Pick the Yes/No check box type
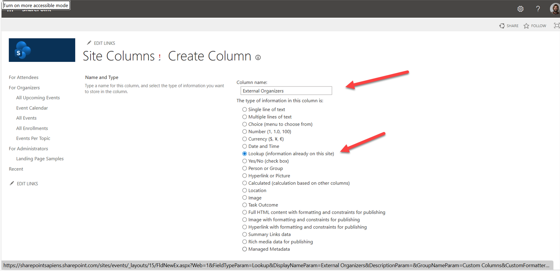 tap(245, 161)
